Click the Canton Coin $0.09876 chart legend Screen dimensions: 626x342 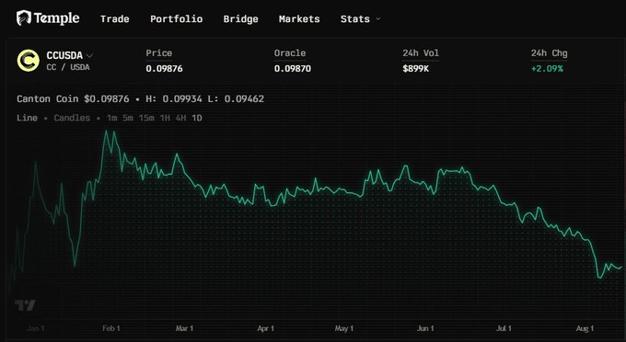pos(73,99)
